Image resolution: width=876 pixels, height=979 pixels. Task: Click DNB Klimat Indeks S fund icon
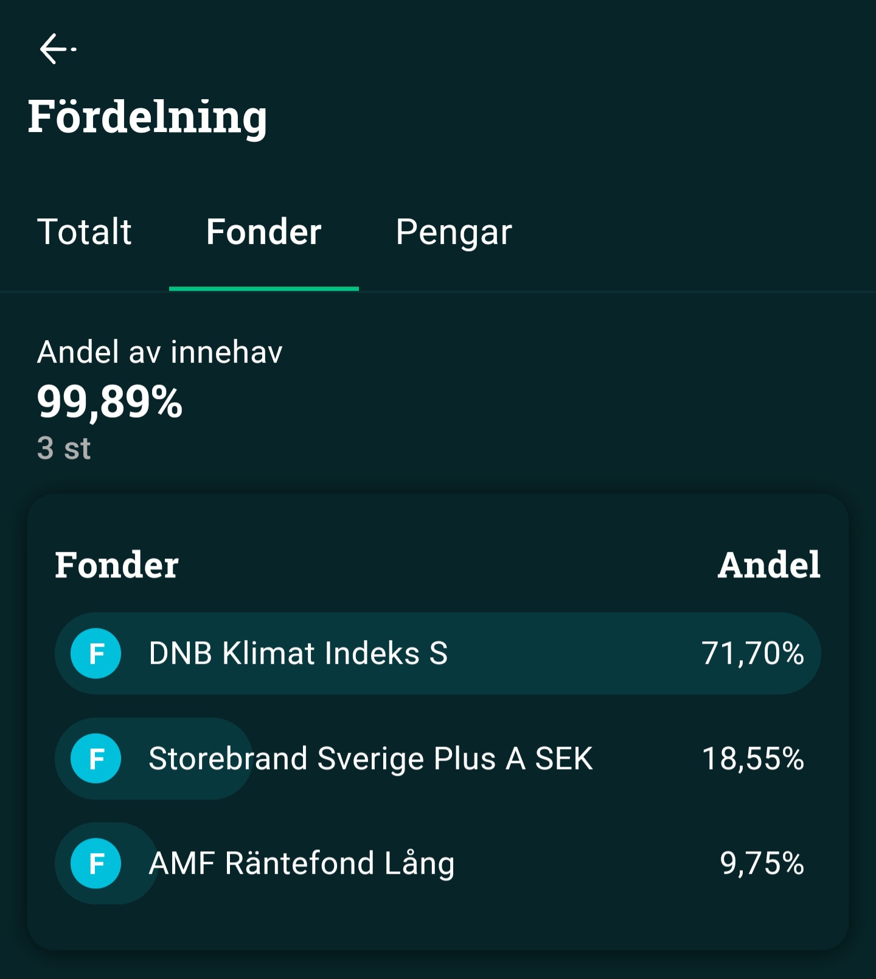96,653
